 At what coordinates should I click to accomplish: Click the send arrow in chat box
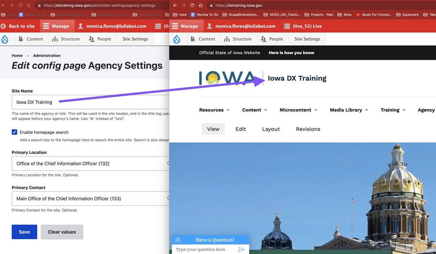(242, 249)
